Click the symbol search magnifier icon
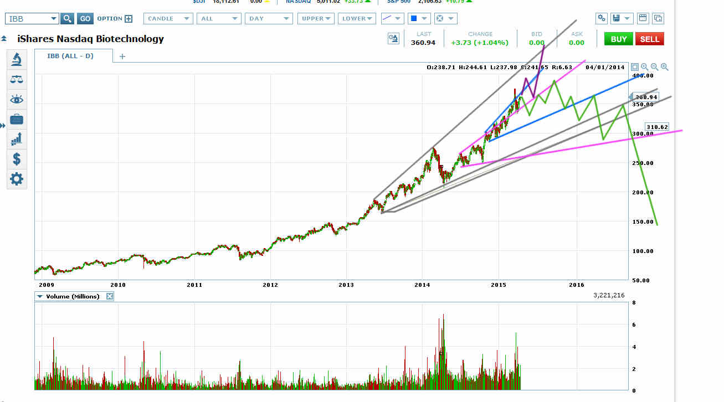This screenshot has height=402, width=724. [x=67, y=18]
